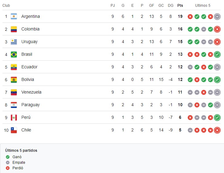Viewport: 224px width, 173px height.
Task: Click the Uruguay flag icon
Action: [x=14, y=42]
